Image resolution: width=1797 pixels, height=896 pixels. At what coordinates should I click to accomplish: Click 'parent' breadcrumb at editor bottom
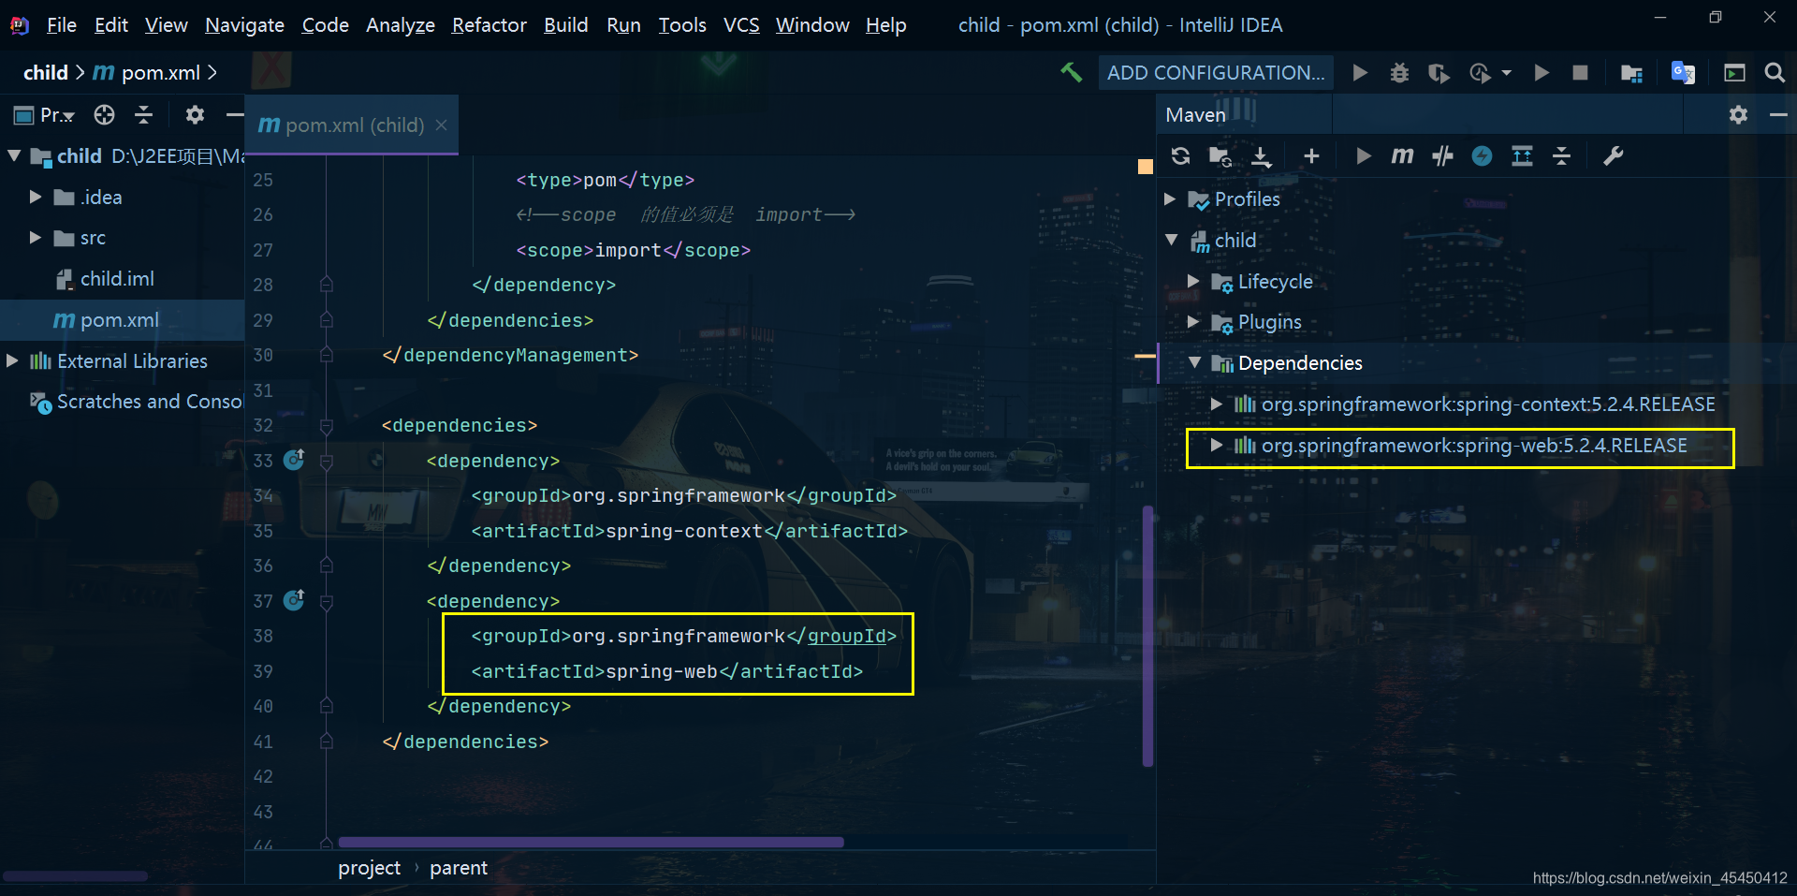coord(459,868)
